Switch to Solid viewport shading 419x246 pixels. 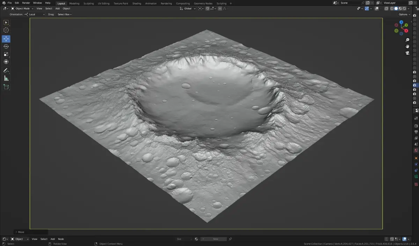(396, 8)
